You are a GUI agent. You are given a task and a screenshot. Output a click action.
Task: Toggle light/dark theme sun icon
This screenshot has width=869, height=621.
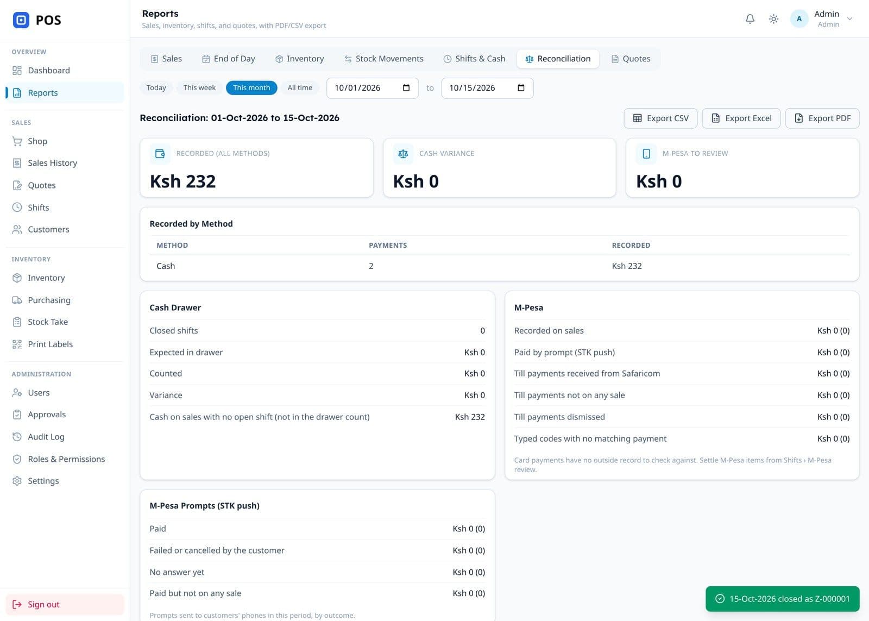coord(773,19)
